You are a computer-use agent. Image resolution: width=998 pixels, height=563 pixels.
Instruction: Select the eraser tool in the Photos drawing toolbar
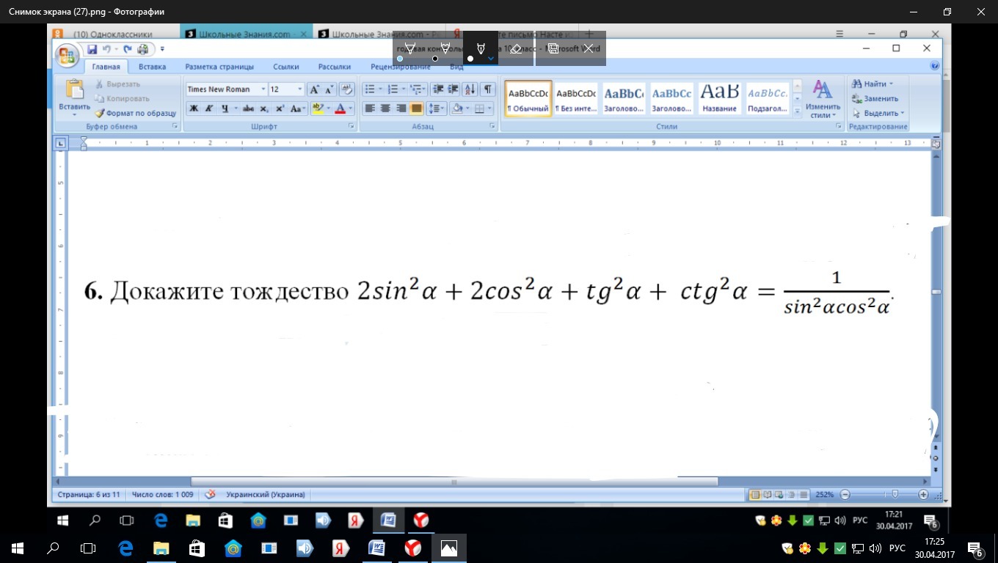(x=516, y=48)
